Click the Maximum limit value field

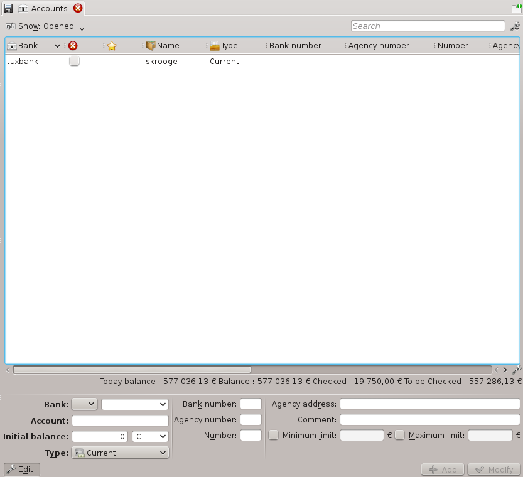[490, 436]
